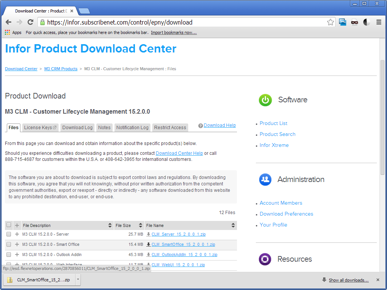Click the green Software power icon
The image size is (387, 290).
click(x=265, y=100)
